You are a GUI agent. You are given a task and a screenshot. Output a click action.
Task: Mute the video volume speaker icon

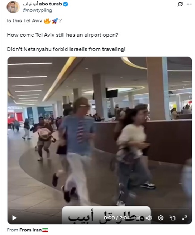tap(149, 218)
